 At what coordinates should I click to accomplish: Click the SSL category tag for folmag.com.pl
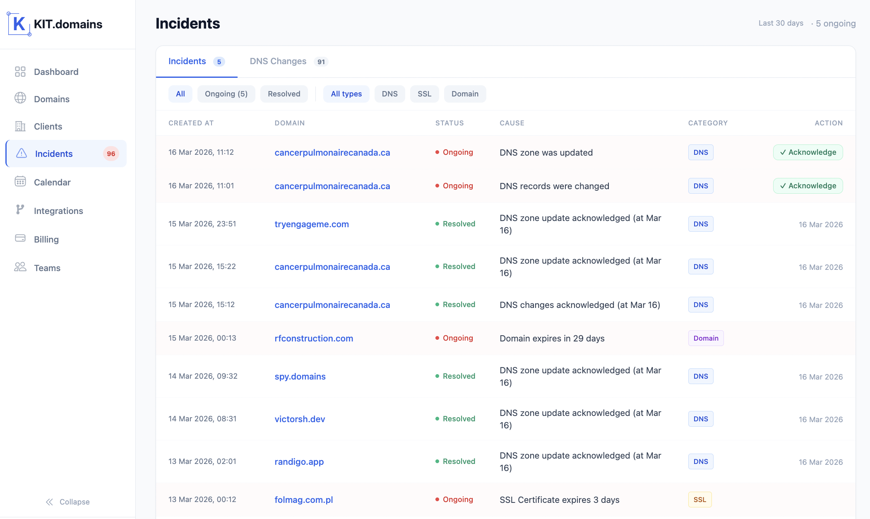[x=700, y=500]
